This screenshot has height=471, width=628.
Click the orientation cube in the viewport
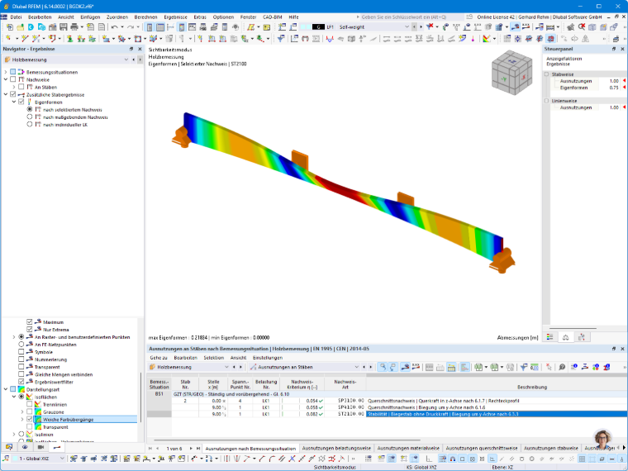click(511, 72)
